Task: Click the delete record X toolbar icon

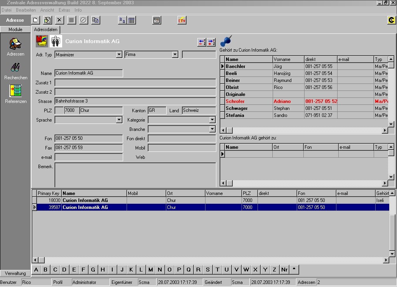Action: click(59, 20)
